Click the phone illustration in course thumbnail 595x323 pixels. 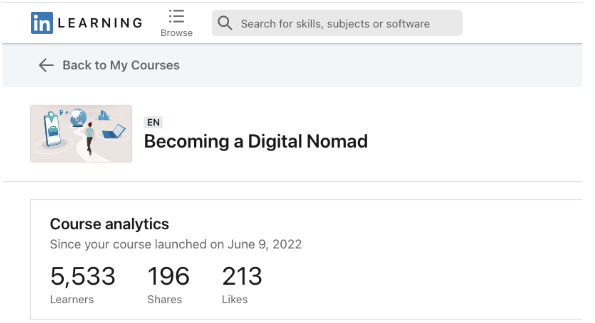[x=52, y=130]
